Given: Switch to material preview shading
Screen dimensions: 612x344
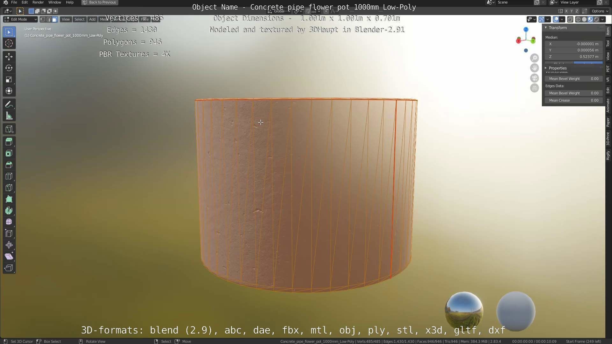Looking at the screenshot, I should [590, 19].
